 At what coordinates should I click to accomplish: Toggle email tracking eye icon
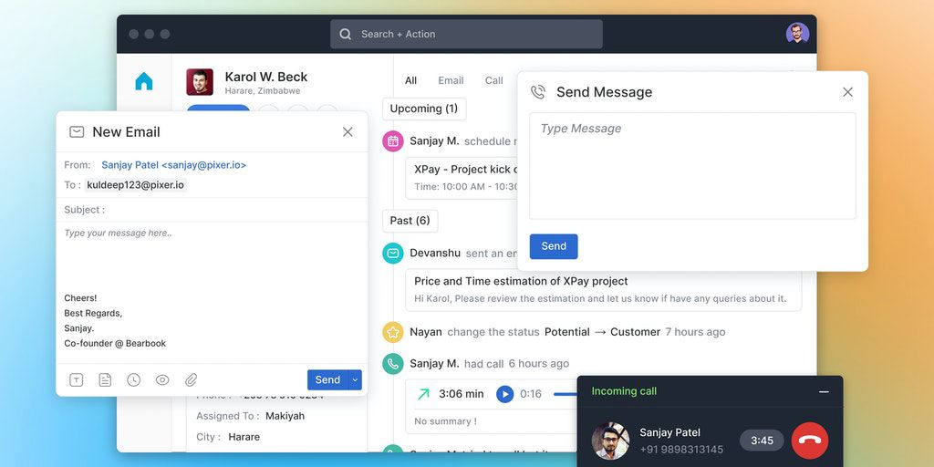coord(162,380)
